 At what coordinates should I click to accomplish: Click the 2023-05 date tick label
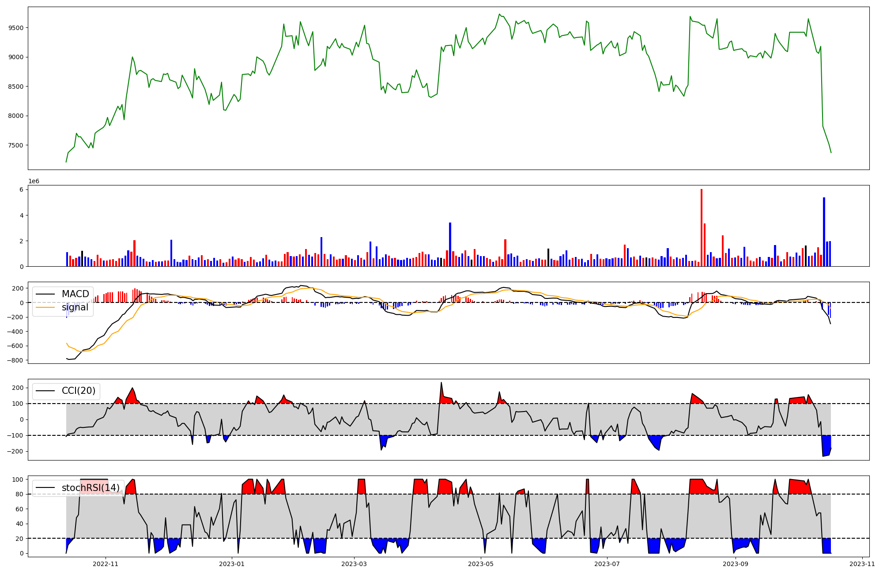(x=480, y=564)
